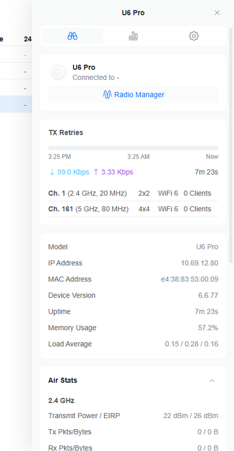Click the Load Average value 0.15 / 0.28 / 0.16
The image size is (234, 451).
(191, 343)
